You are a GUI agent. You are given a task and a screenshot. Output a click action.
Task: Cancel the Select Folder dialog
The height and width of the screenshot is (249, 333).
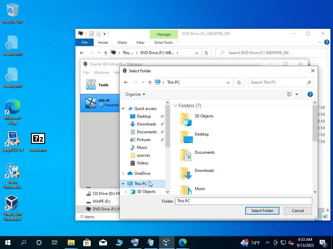pos(298,211)
